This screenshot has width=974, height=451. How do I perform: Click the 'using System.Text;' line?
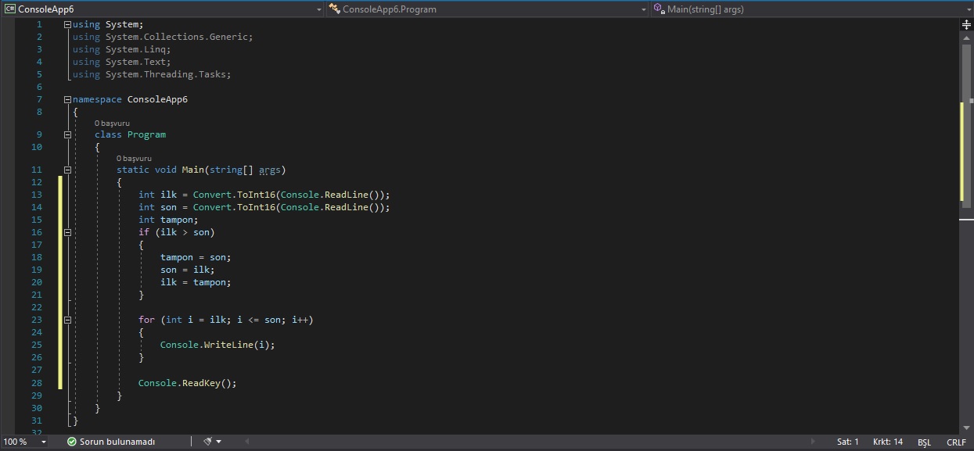(x=121, y=62)
